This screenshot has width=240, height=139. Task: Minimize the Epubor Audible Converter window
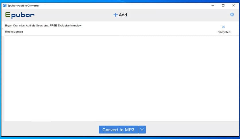coord(213,5)
